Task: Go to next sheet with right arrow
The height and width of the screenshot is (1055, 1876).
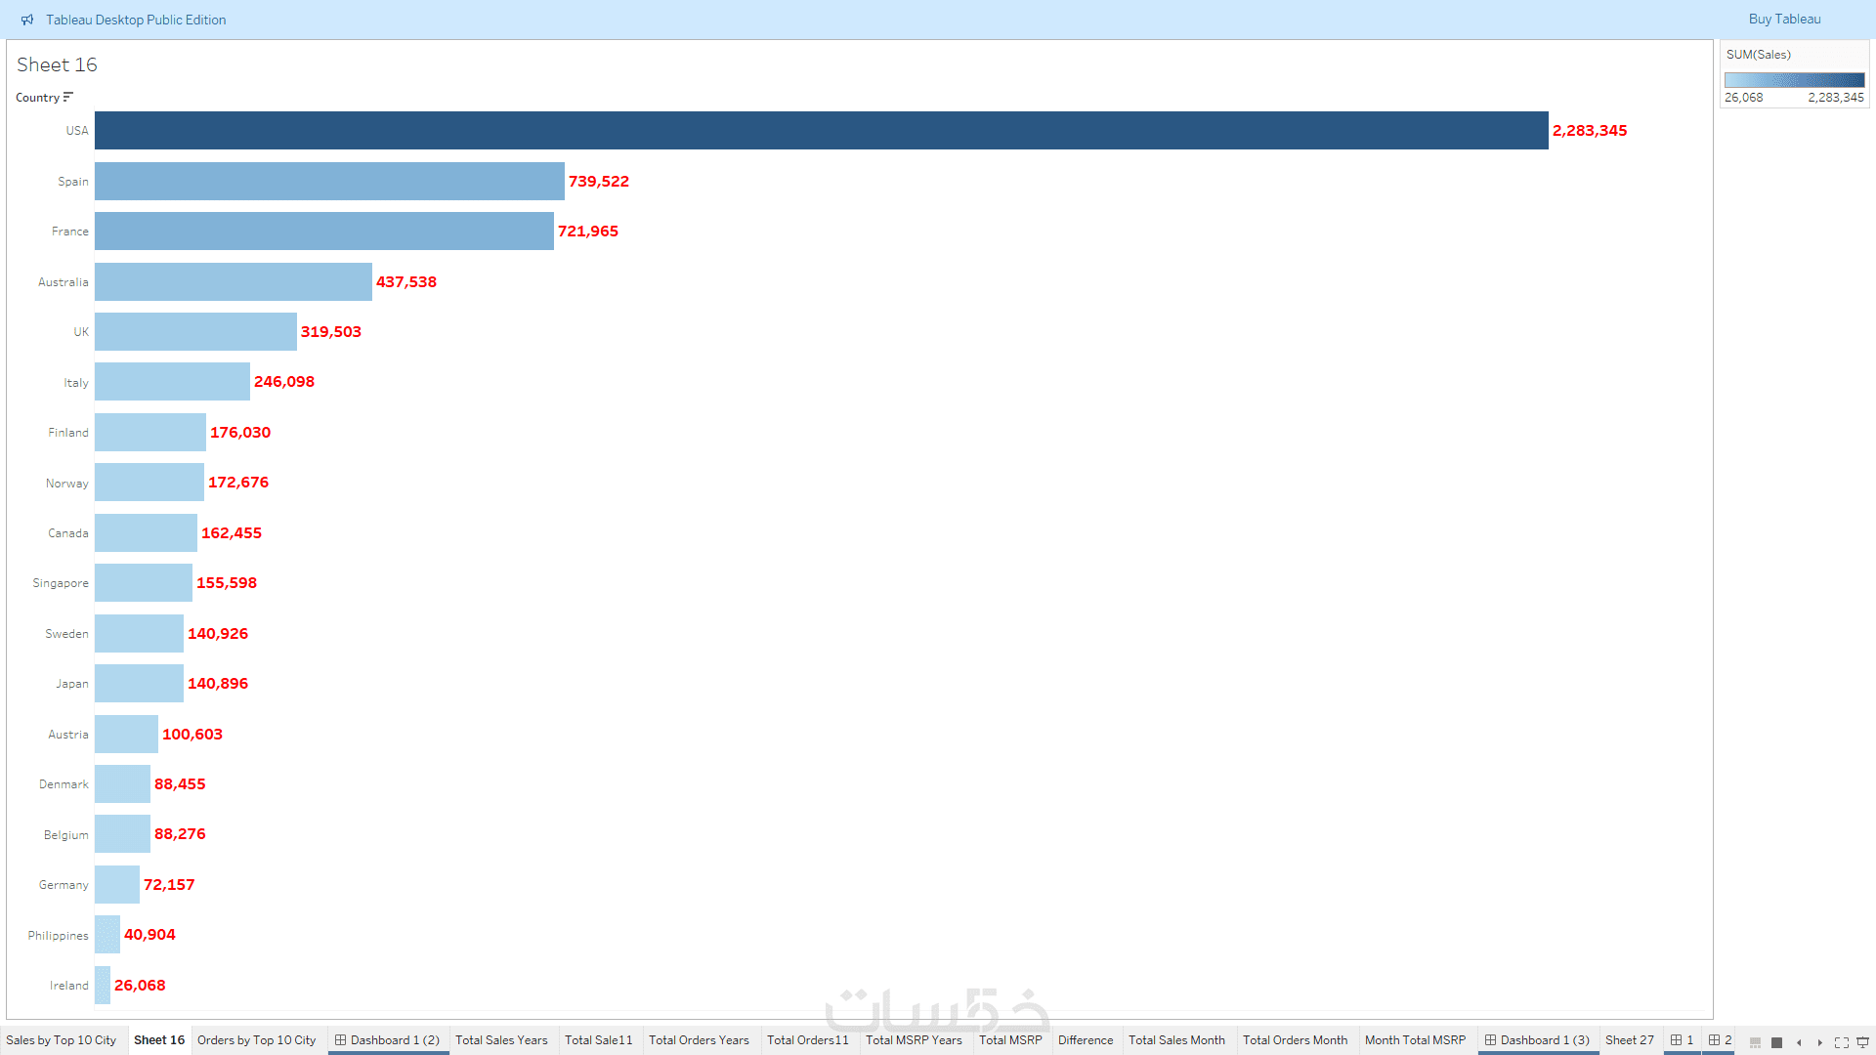Action: [x=1819, y=1042]
